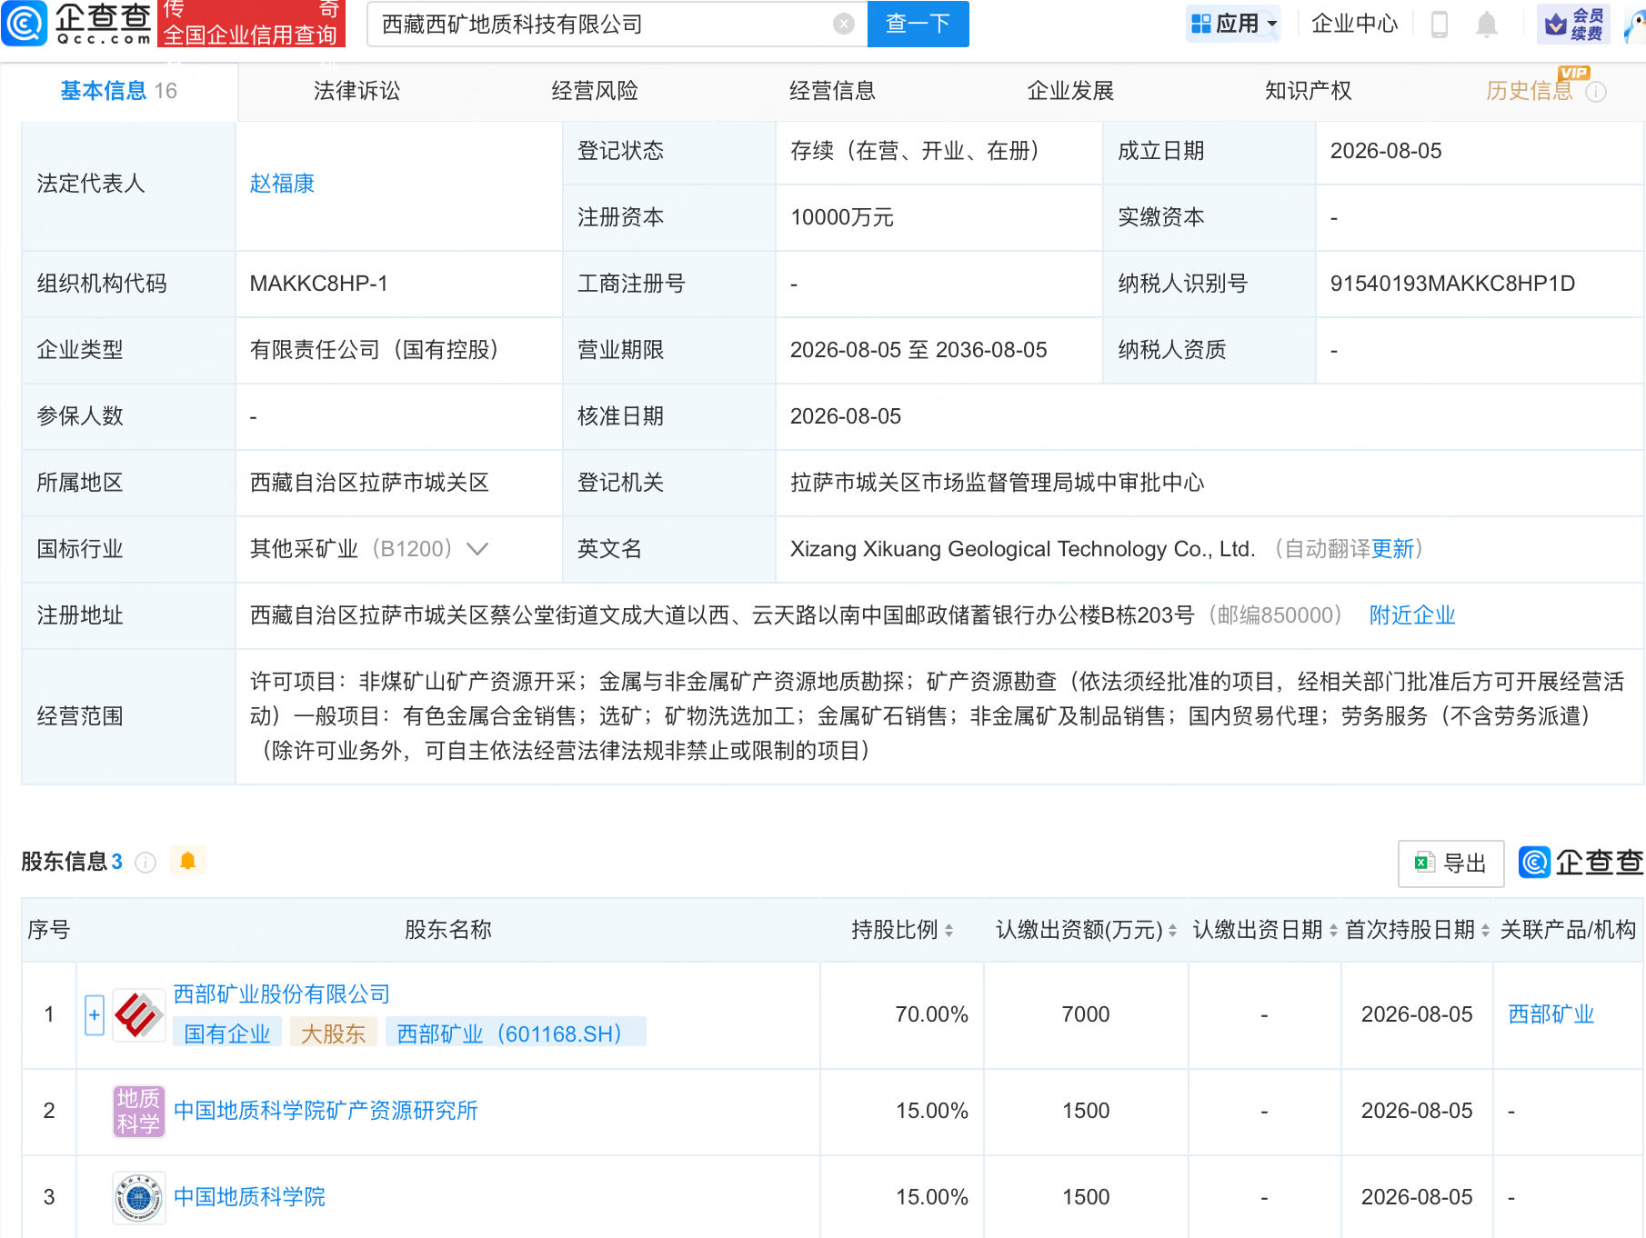The width and height of the screenshot is (1646, 1238).
Task: Click the 地质科学 purple logo thumbnail
Action: pos(139,1111)
